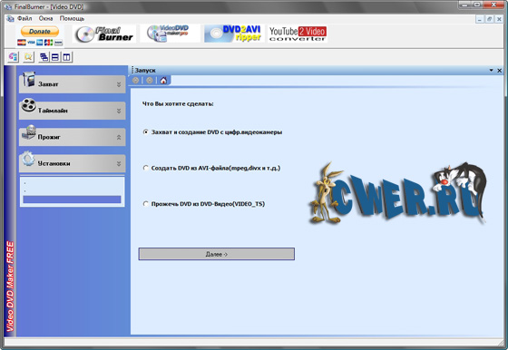Viewport: 508px width, 350px height.
Task: Select capture and create DVD from camcorder option
Action: click(x=146, y=132)
